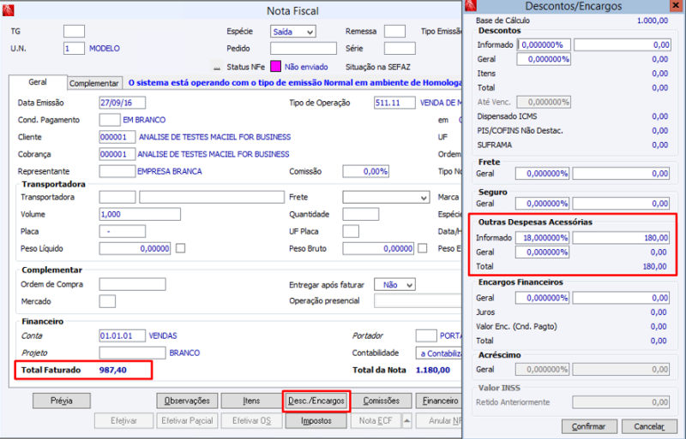Click Descontos Informado percentage field
The width and height of the screenshot is (686, 439).
tap(544, 45)
